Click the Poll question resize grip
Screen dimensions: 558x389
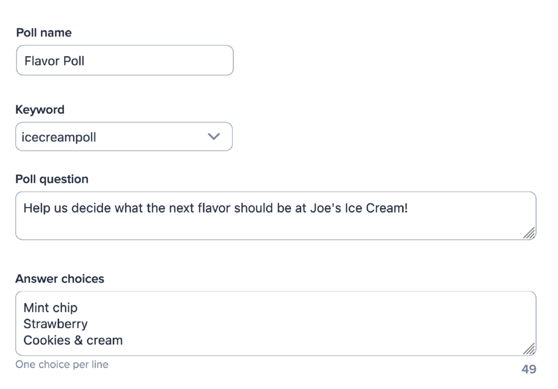(x=530, y=234)
